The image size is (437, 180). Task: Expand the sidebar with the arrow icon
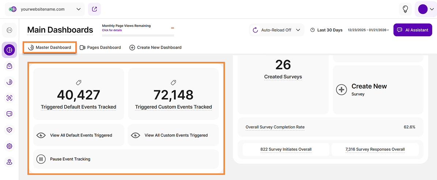10,30
